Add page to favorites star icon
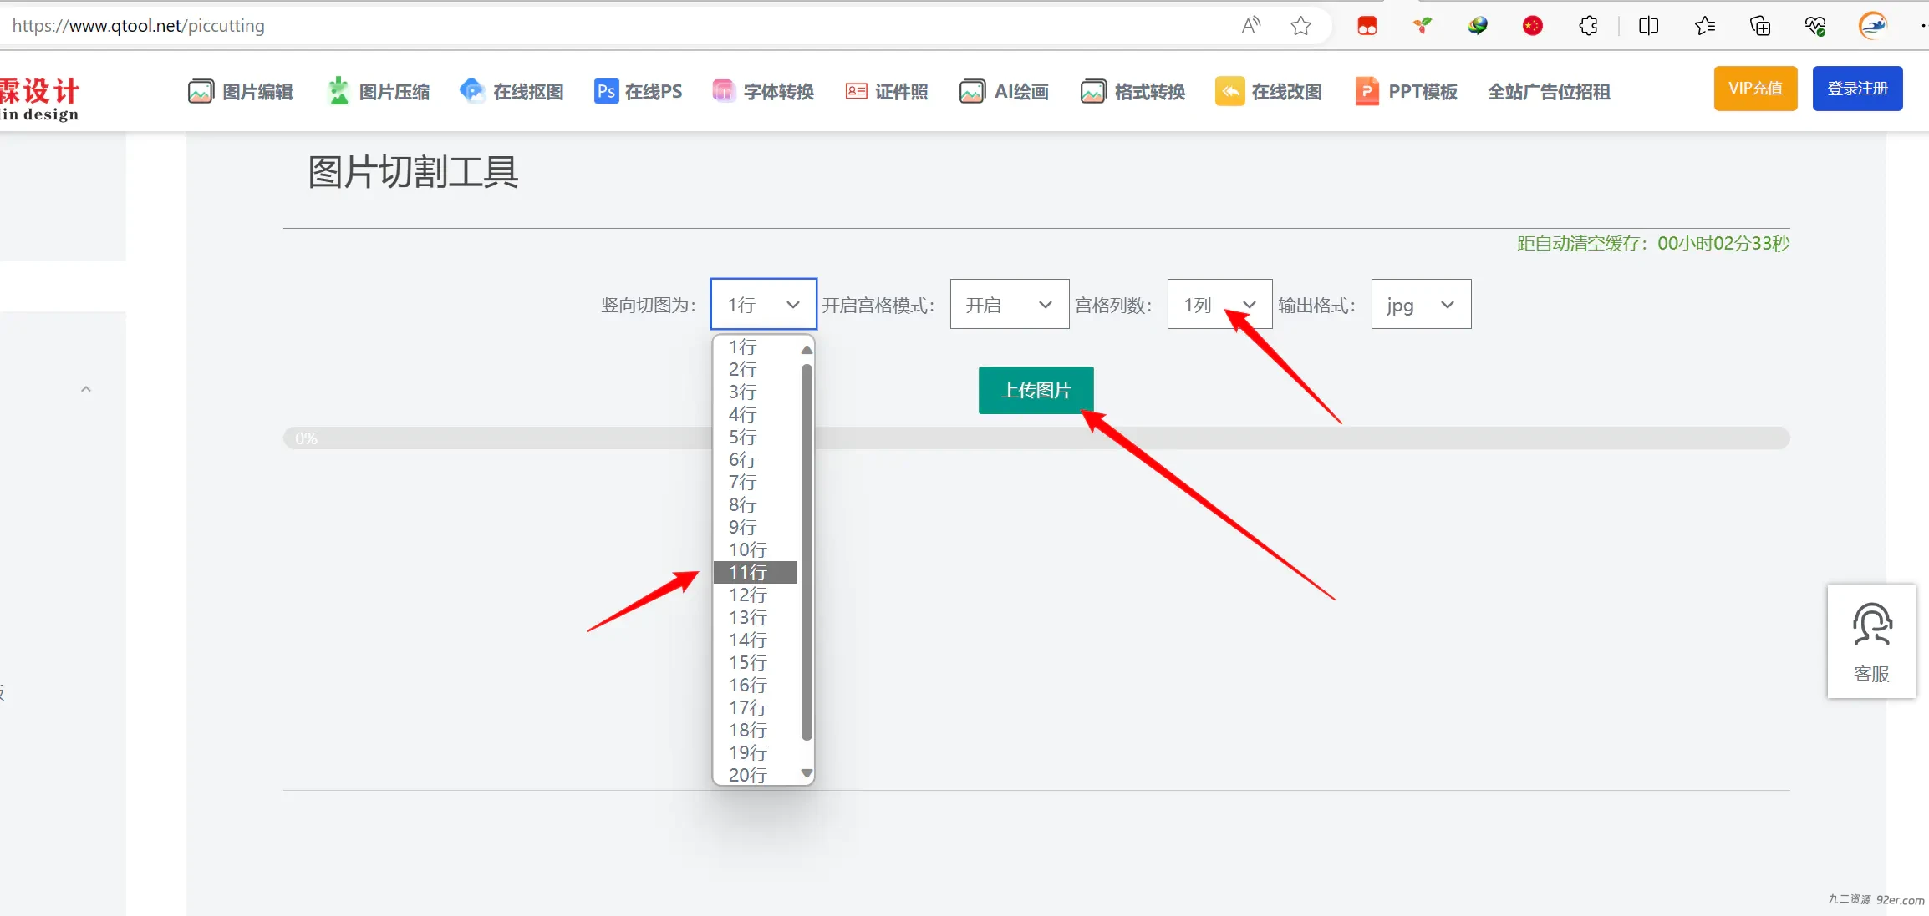 (x=1300, y=26)
